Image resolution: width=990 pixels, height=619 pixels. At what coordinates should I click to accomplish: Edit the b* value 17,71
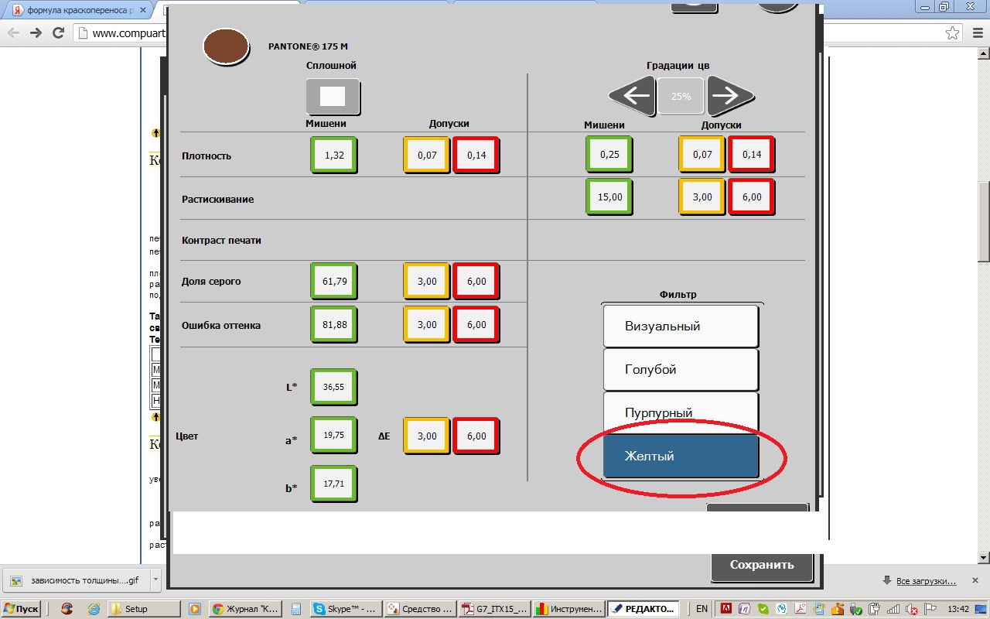click(x=333, y=484)
